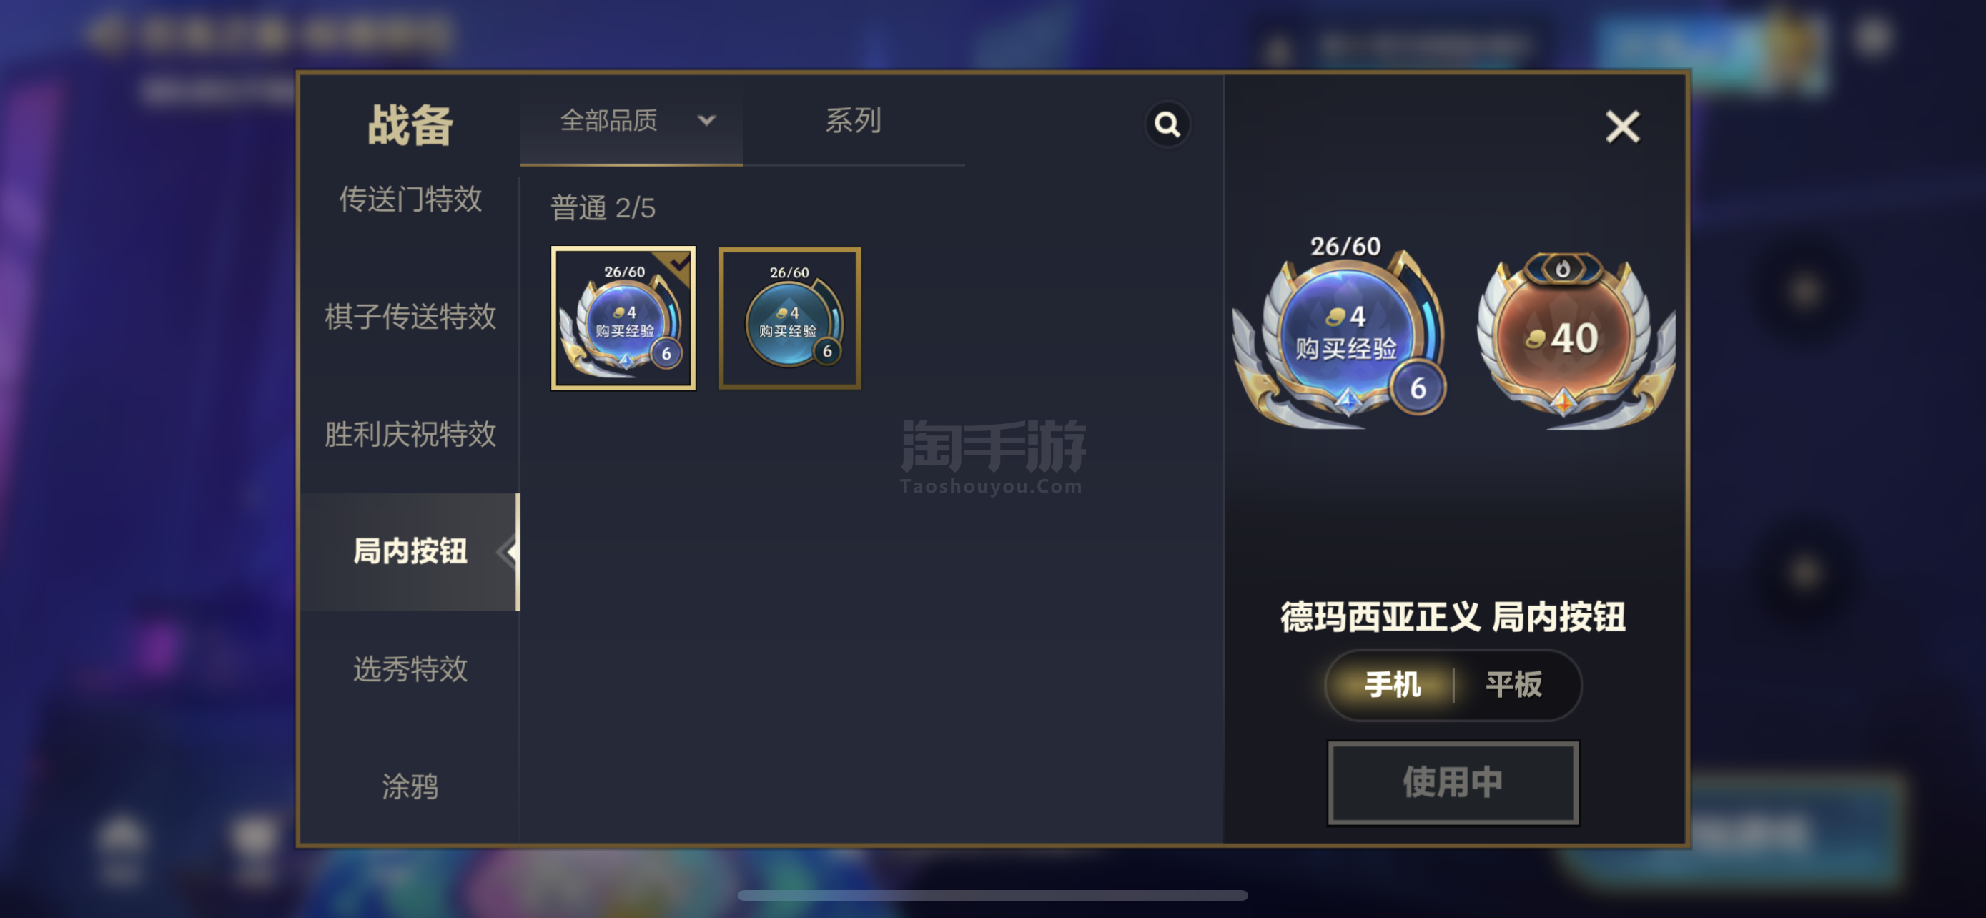Click the 普通 2/5 section header

point(603,208)
